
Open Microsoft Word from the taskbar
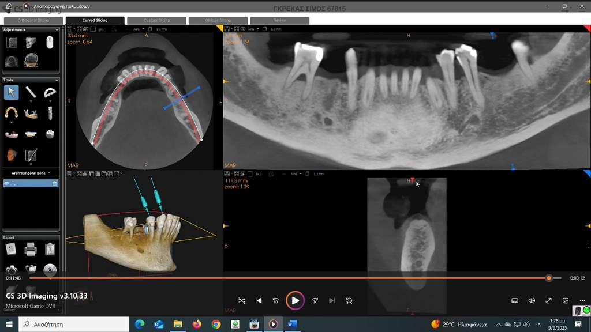pyautogui.click(x=291, y=325)
